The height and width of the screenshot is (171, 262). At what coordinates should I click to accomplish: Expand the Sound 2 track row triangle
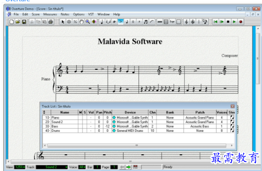click(x=49, y=122)
